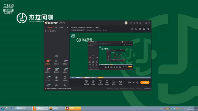Open the Douyu Buff tool
This screenshot has height=111, width=198.
(x=65, y=70)
